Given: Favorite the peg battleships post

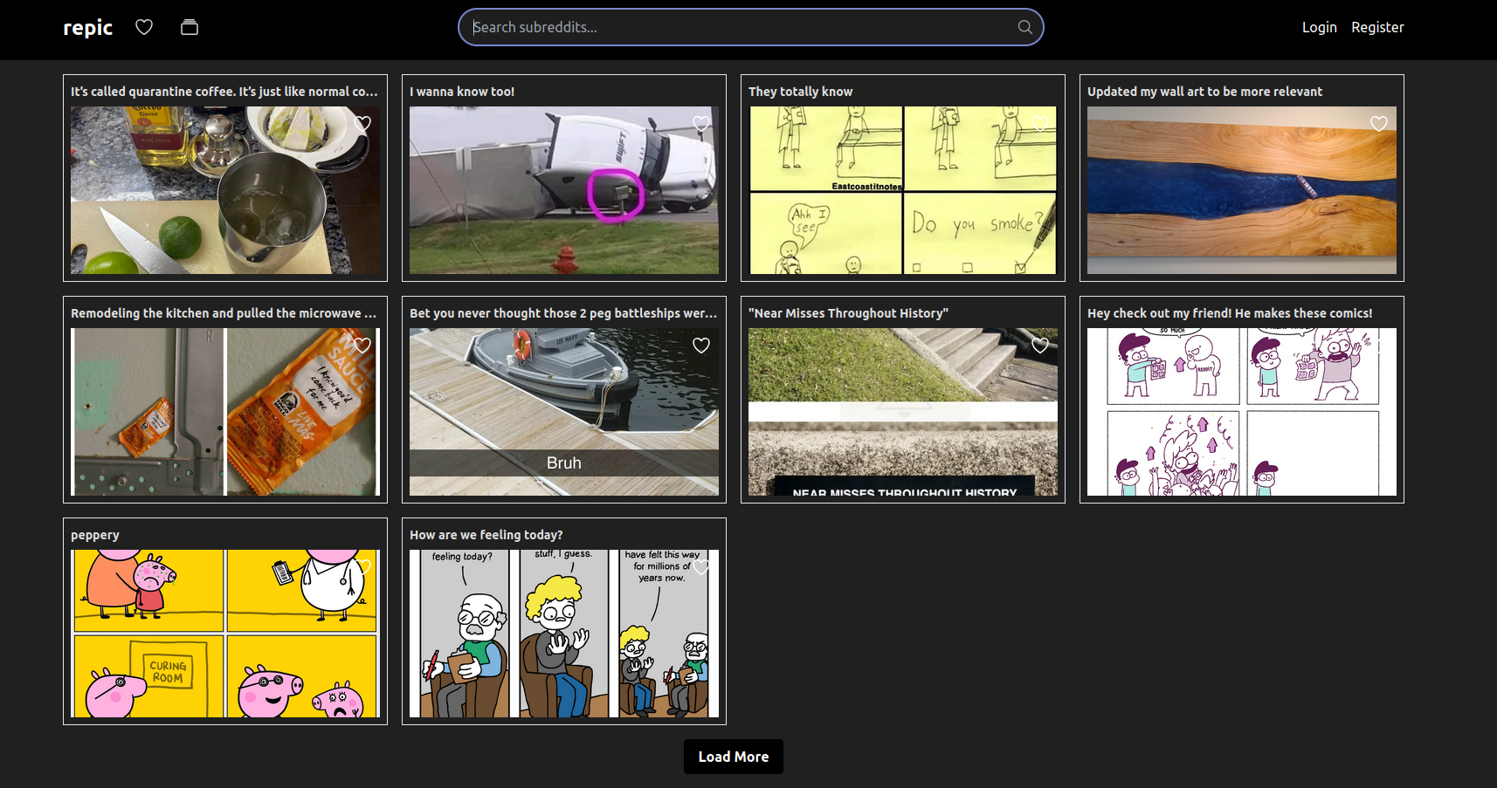Looking at the screenshot, I should pos(700,346).
